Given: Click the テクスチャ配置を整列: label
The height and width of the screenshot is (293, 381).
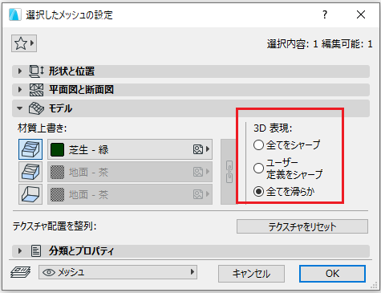Looking at the screenshot, I should pyautogui.click(x=55, y=226).
